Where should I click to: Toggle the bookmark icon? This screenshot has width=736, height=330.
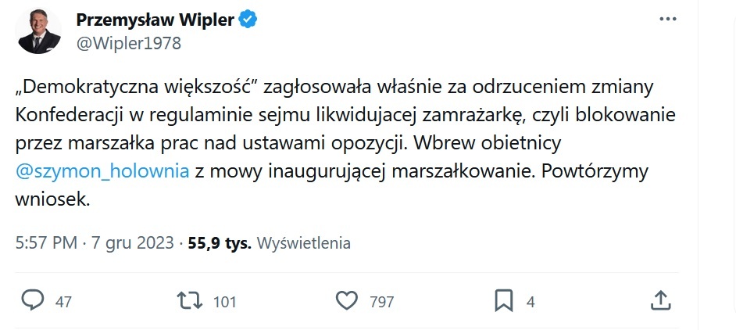[x=504, y=301]
